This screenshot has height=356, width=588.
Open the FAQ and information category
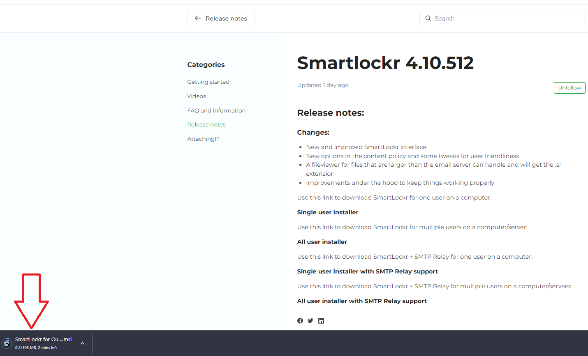point(216,110)
